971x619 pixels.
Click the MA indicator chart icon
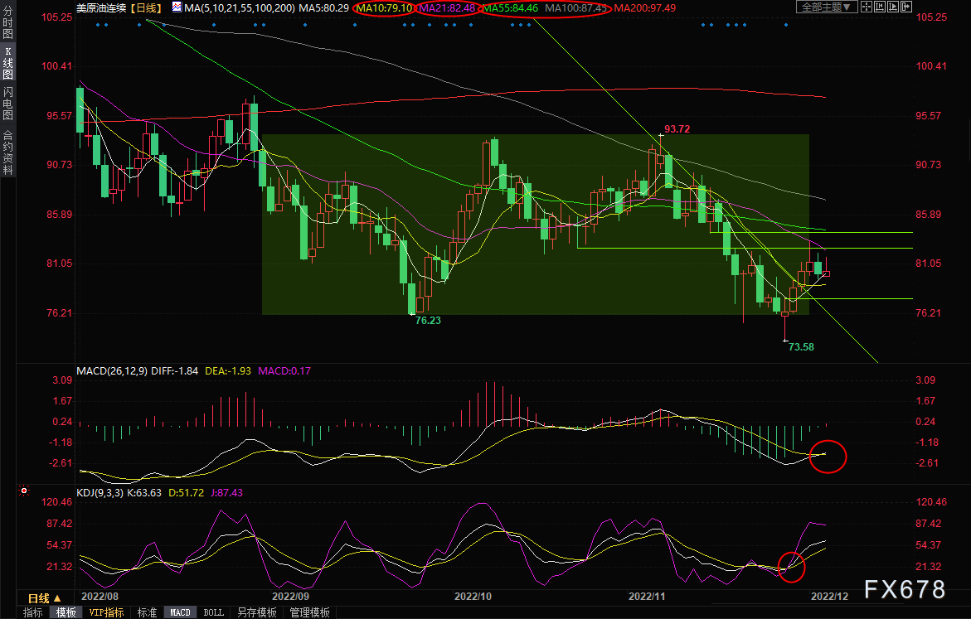tap(177, 7)
